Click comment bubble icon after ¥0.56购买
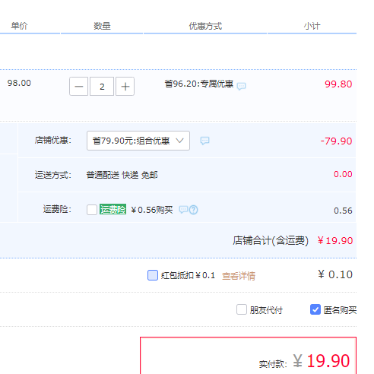This screenshot has width=374, height=374. pyautogui.click(x=183, y=210)
